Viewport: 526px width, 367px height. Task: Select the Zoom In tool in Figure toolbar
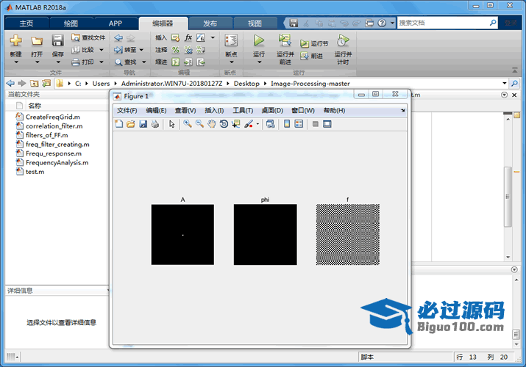188,124
